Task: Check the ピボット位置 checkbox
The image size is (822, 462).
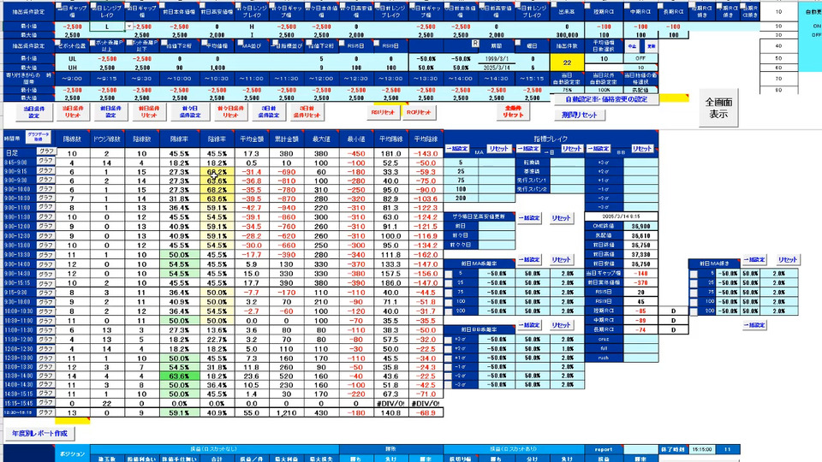Action: coord(59,43)
